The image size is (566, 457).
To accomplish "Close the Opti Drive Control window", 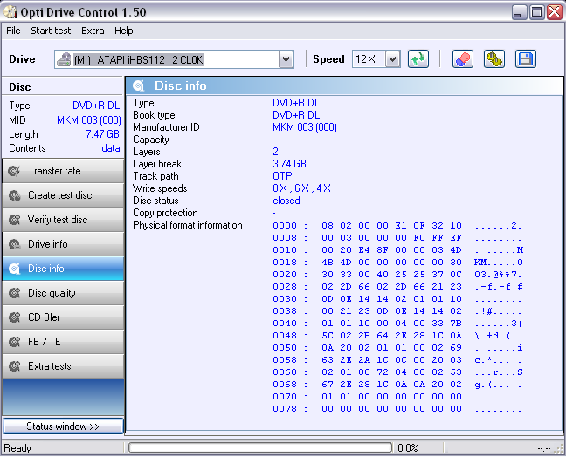I will pyautogui.click(x=555, y=12).
